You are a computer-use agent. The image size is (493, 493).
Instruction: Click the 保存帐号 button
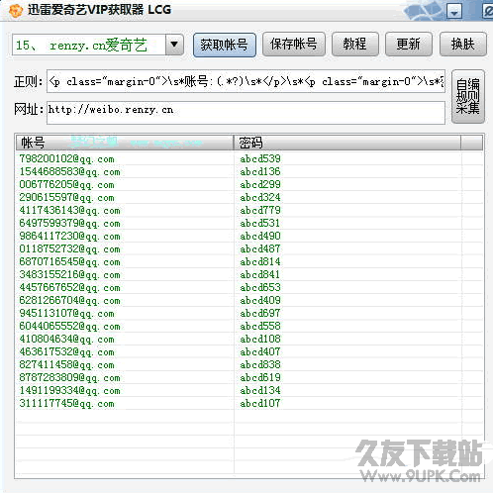pyautogui.click(x=294, y=45)
